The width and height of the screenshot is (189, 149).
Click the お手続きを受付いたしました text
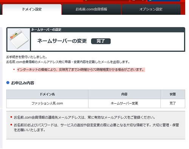(x=27, y=57)
